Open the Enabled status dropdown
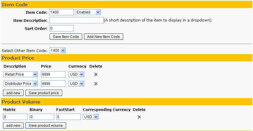Screen dimensions: 253x131 point(88,12)
